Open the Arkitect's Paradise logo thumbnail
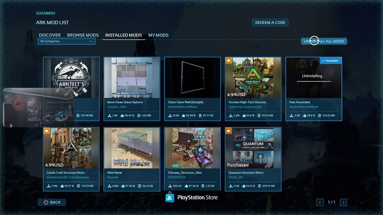This screenshot has width=383, height=215. tap(71, 78)
